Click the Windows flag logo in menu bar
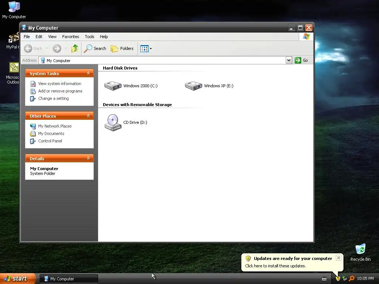This screenshot has height=284, width=379. (x=306, y=37)
